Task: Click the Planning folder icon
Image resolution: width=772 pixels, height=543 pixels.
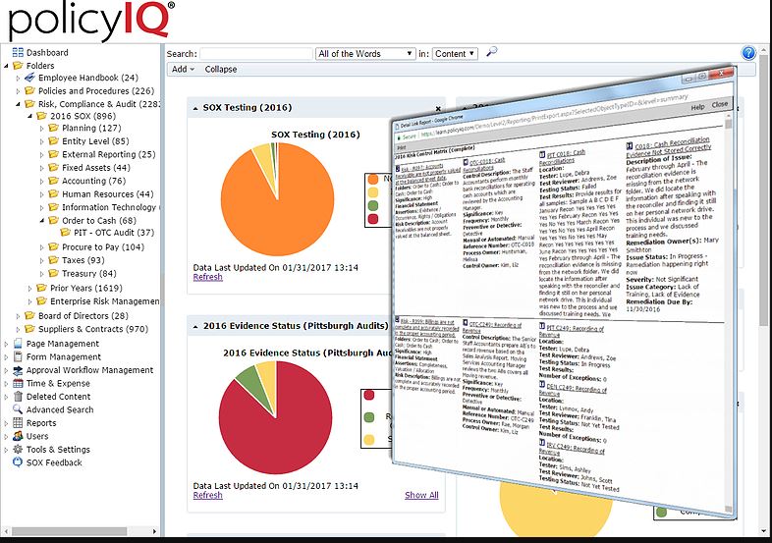Action: (54, 128)
